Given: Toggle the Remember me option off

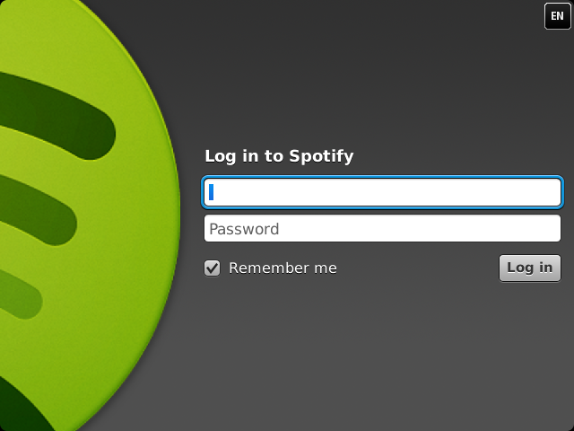Looking at the screenshot, I should pos(213,268).
